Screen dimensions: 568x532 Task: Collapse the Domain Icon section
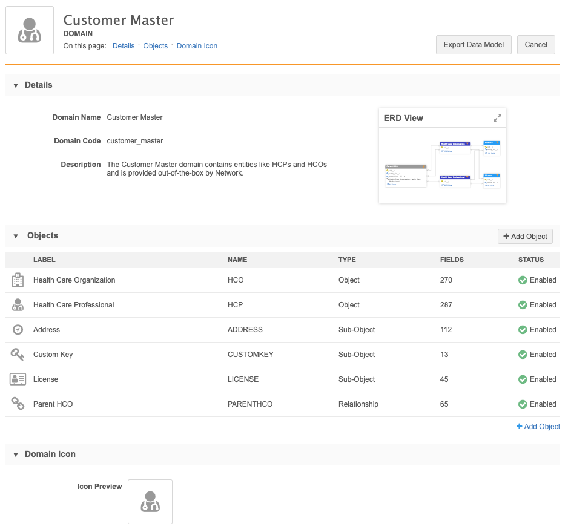coord(16,455)
